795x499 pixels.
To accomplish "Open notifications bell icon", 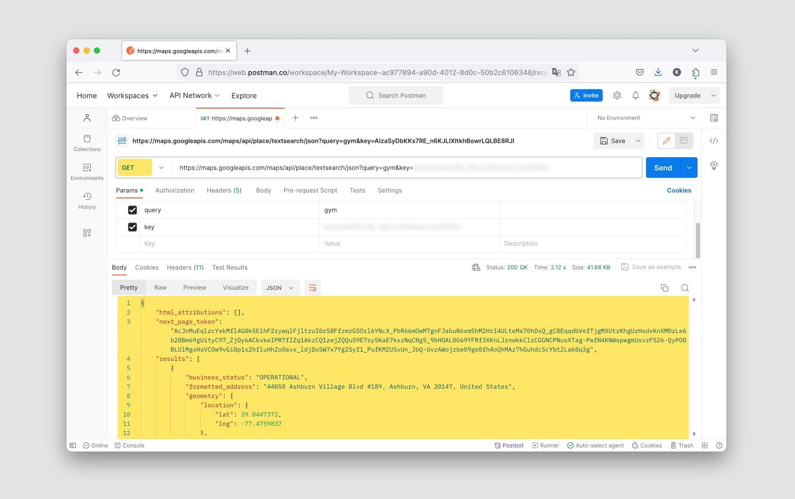I will 636,95.
